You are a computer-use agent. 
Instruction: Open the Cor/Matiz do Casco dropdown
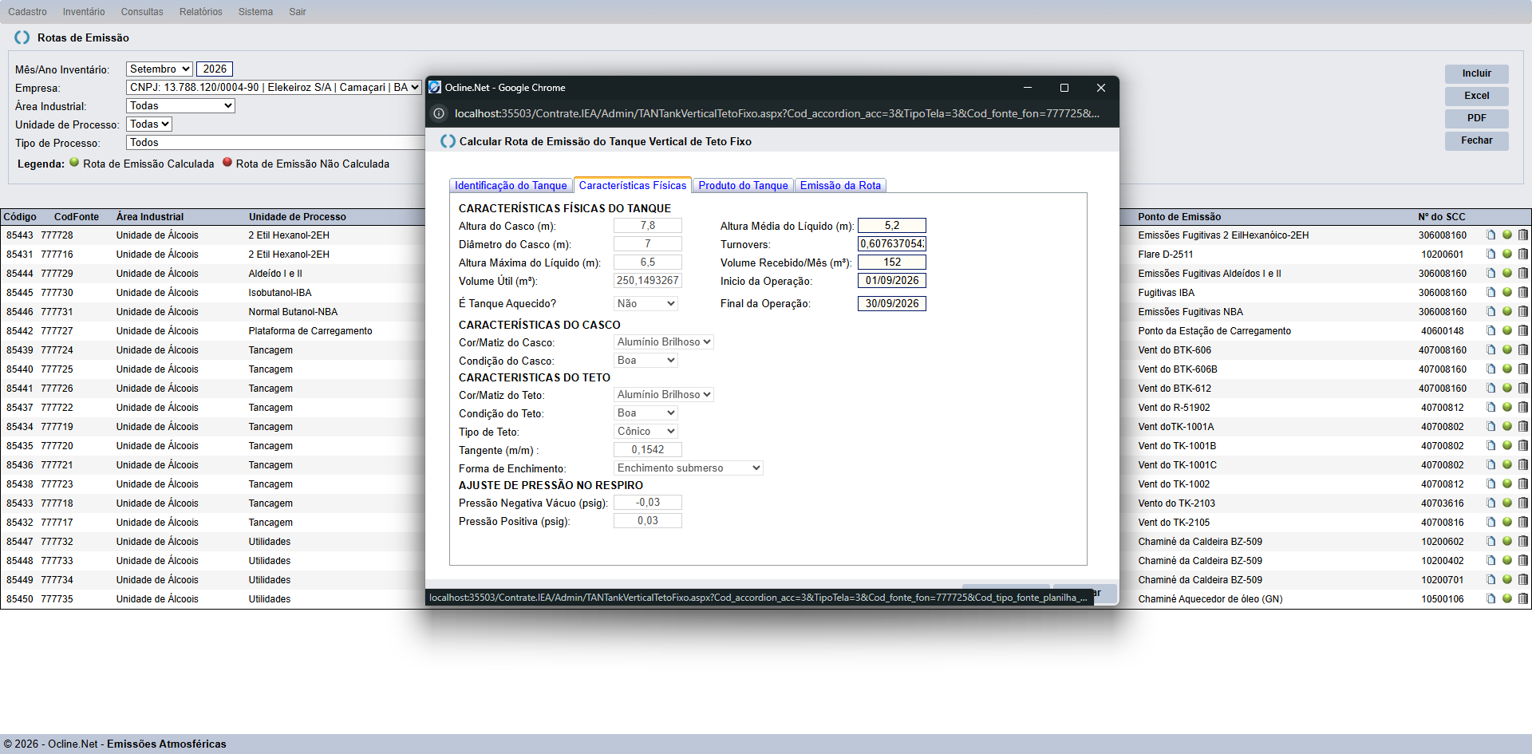point(663,342)
